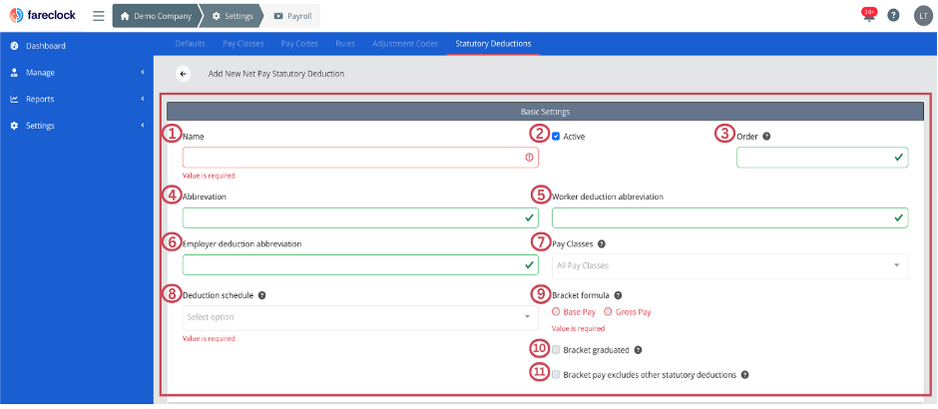Click the Settings gear icon in sidebar
Image resolution: width=938 pixels, height=409 pixels.
click(14, 126)
